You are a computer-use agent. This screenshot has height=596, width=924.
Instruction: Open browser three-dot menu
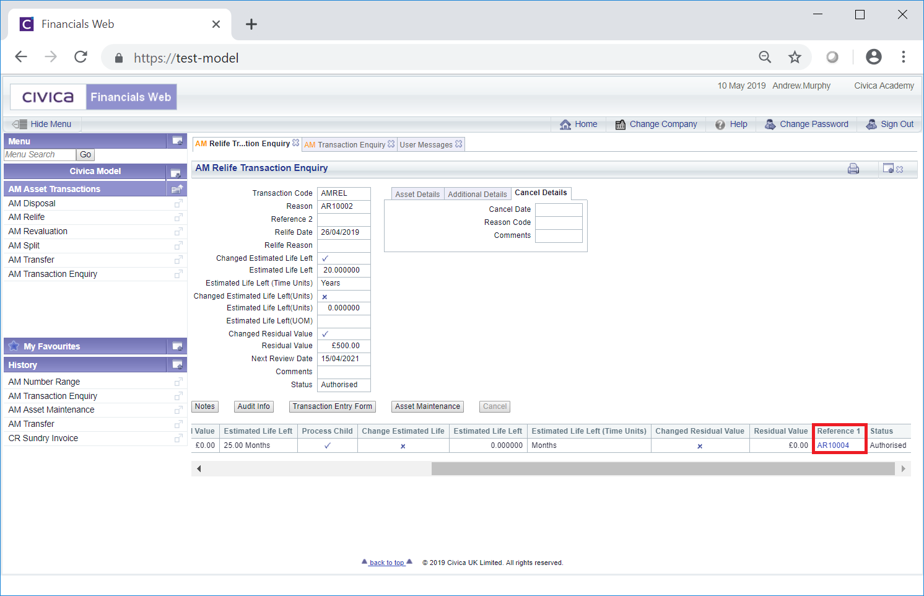tap(904, 57)
